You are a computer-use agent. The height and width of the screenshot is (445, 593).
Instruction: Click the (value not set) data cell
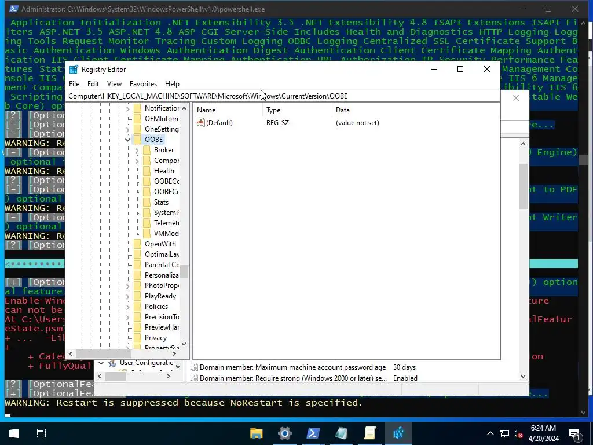(357, 123)
